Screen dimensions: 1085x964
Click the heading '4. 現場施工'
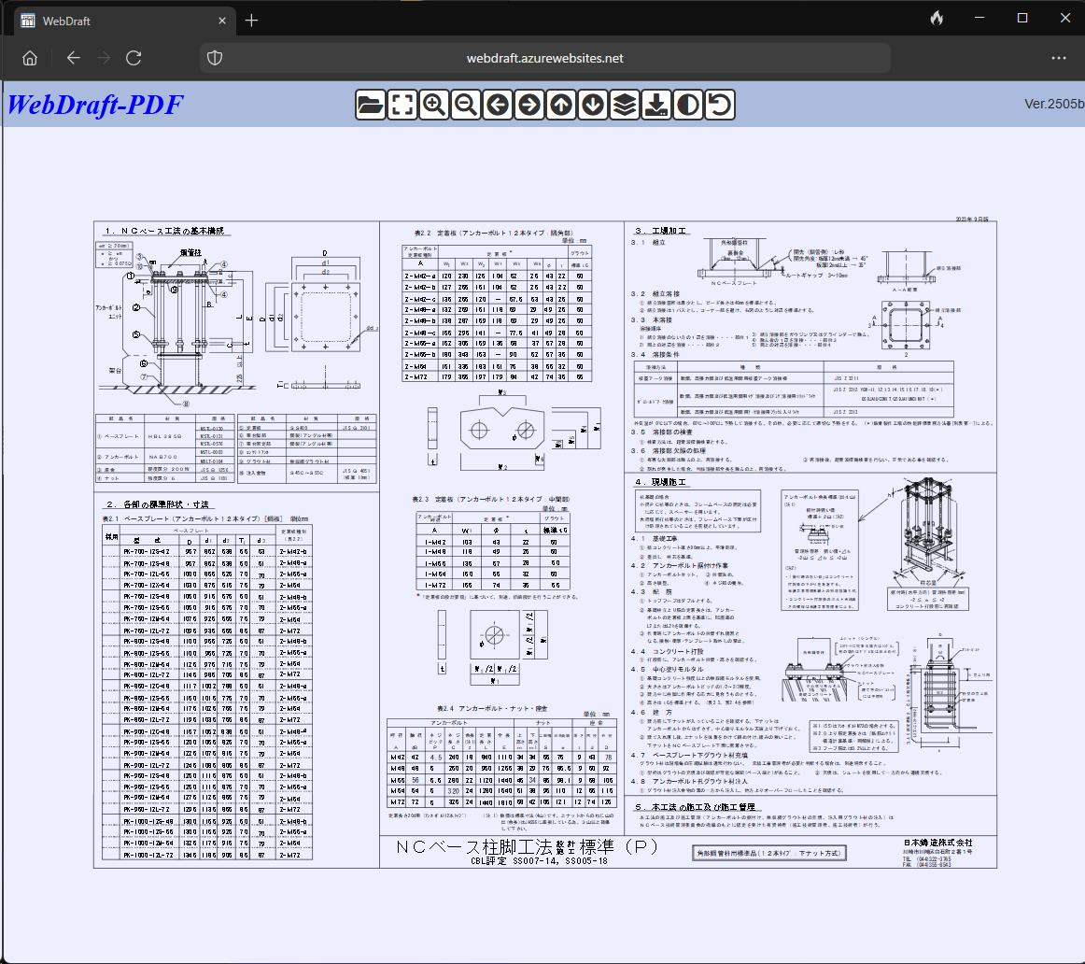pyautogui.click(x=661, y=482)
